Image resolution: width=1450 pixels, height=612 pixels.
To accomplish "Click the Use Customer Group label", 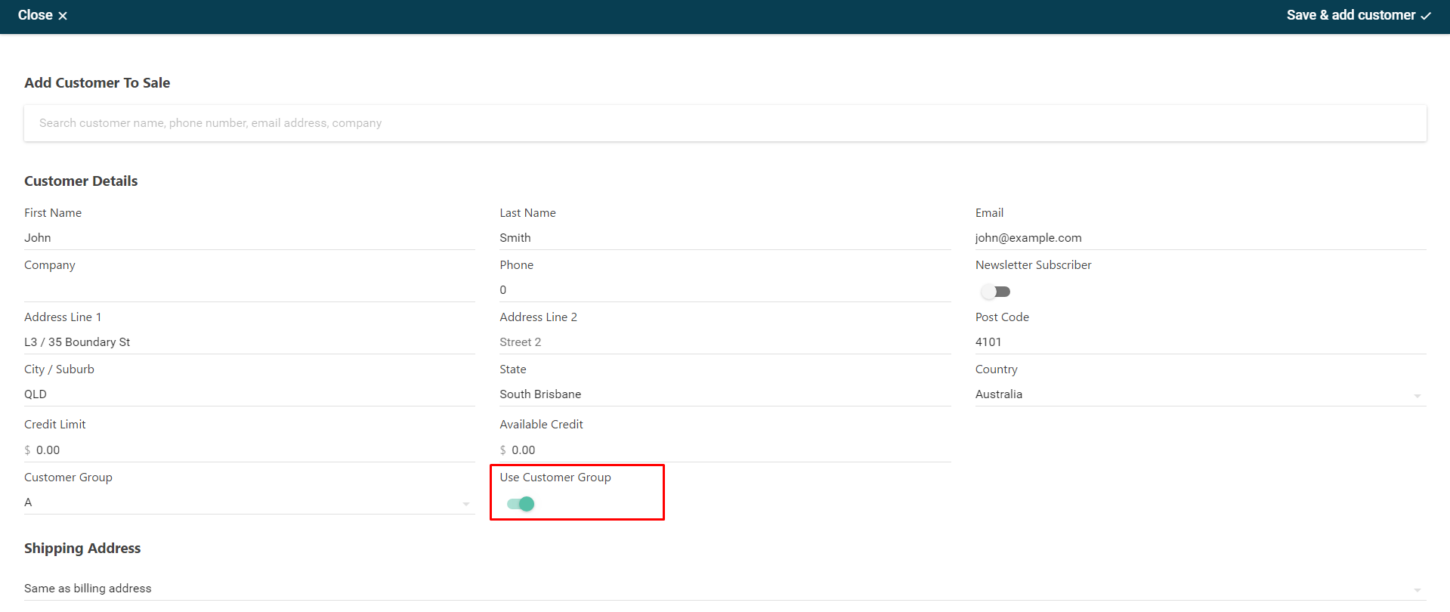I will pyautogui.click(x=555, y=478).
